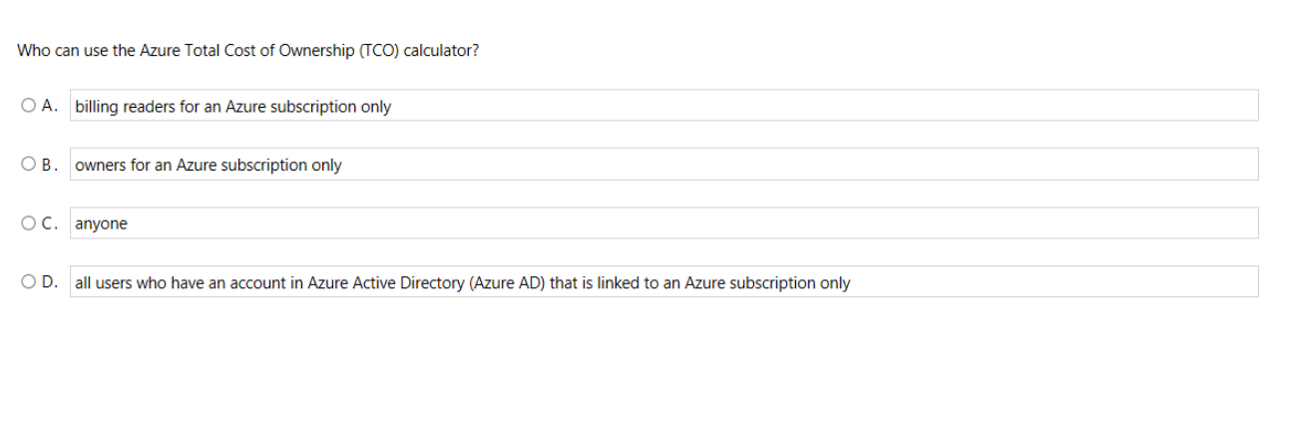Pick radio button for option D
Screen dimensions: 1294x426
26,282
